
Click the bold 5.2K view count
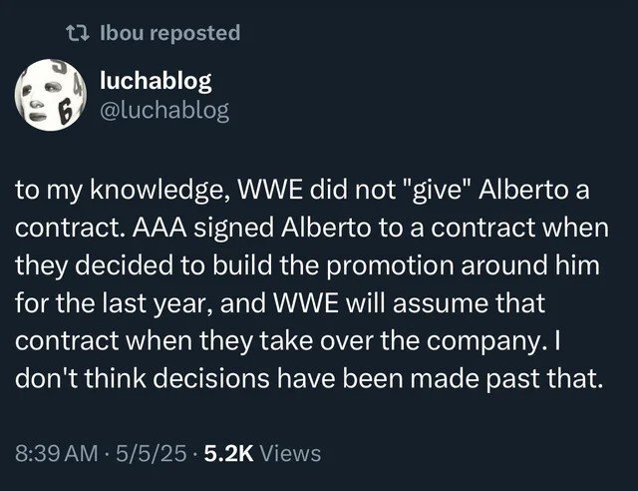pos(228,453)
